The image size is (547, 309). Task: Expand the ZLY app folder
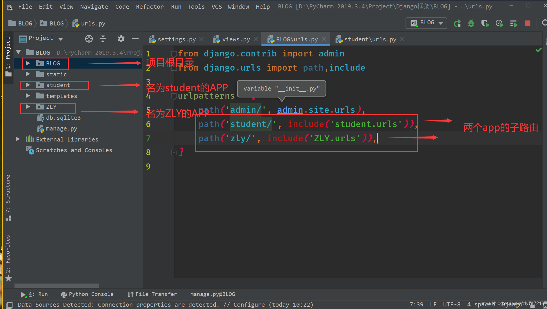pyautogui.click(x=28, y=107)
